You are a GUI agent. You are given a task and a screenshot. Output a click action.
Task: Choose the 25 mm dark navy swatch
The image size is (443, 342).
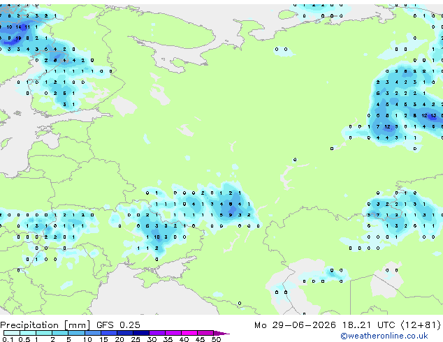[141, 333]
